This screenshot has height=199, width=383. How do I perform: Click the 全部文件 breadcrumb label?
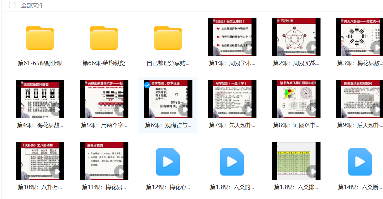[32, 5]
